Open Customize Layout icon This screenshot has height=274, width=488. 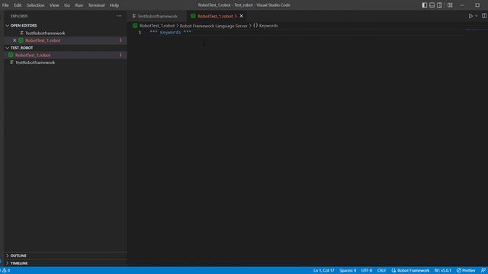point(450,5)
